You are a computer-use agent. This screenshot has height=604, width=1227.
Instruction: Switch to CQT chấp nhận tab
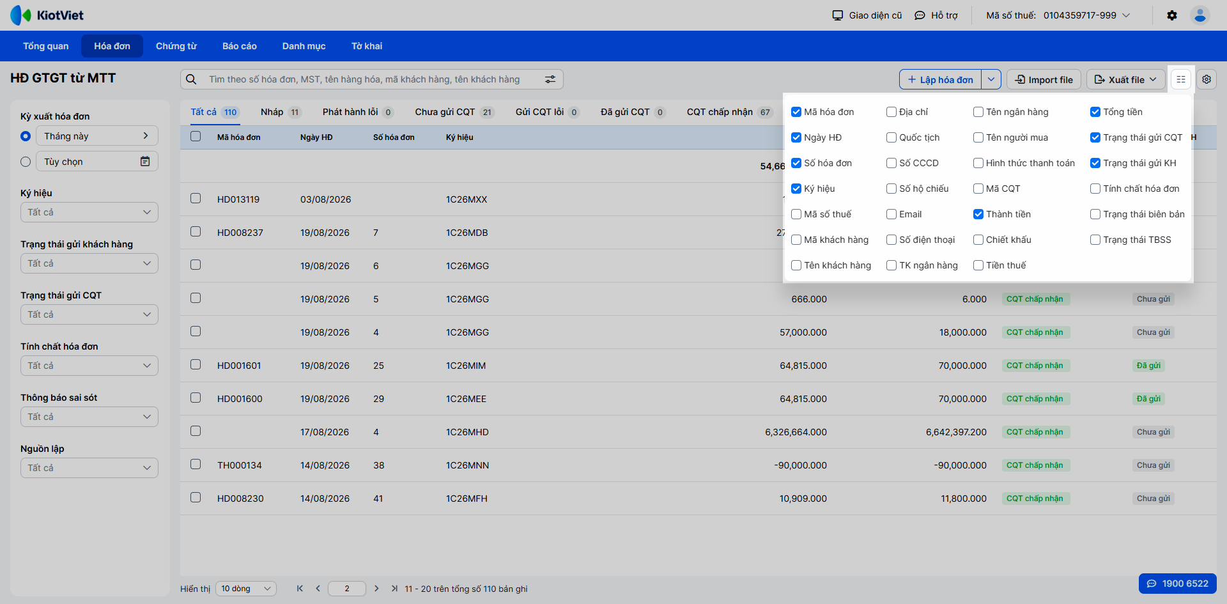tap(730, 112)
